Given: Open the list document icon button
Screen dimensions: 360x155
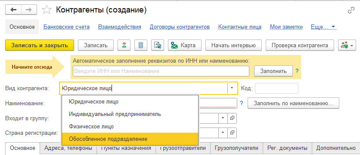Looking at the screenshot, I should (141, 46).
